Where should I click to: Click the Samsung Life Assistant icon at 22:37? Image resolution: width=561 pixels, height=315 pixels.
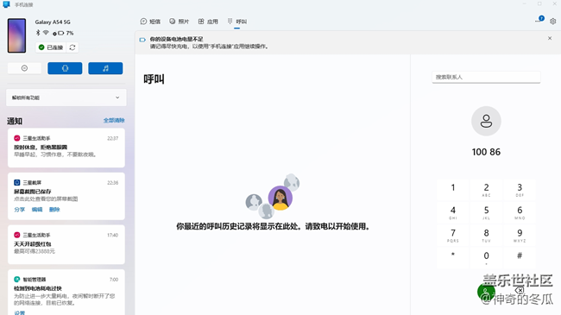click(16, 138)
